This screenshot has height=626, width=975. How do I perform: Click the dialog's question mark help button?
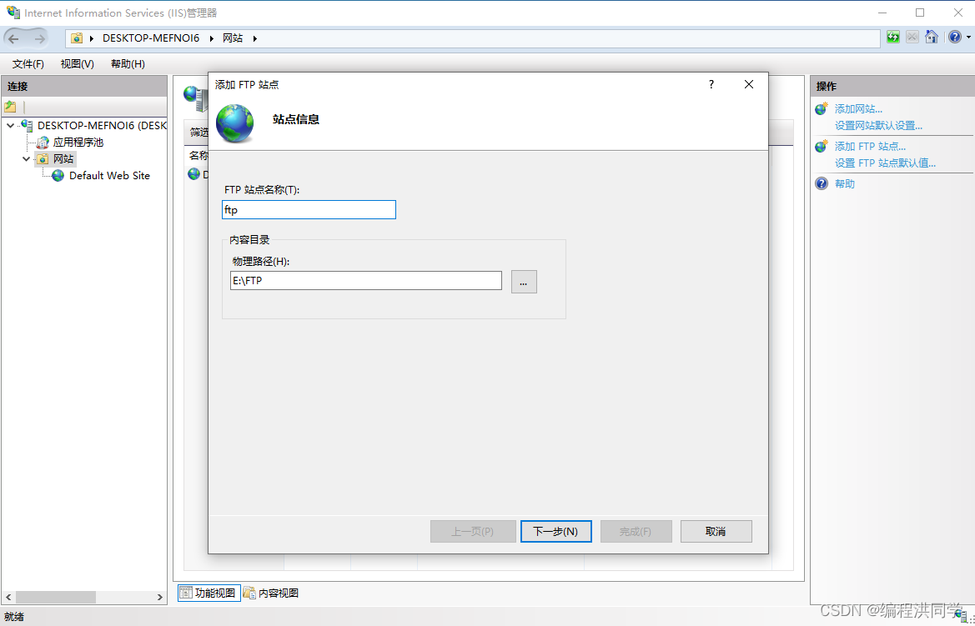coord(711,84)
